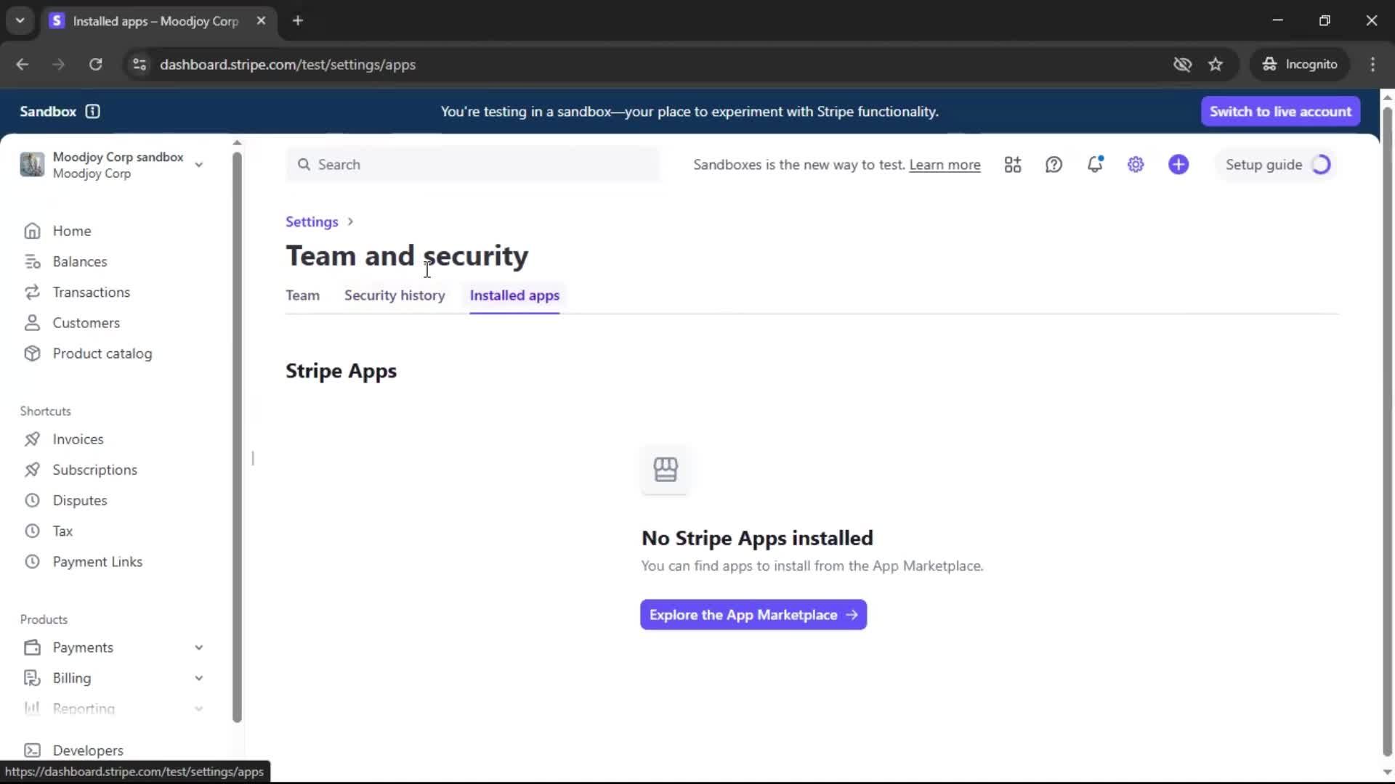Open the notifications bell icon
1395x784 pixels.
click(x=1094, y=165)
